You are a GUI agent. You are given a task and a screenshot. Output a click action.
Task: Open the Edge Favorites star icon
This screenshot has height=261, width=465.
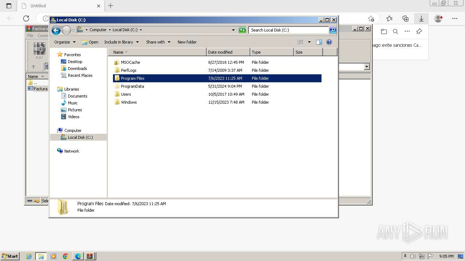coord(389,18)
